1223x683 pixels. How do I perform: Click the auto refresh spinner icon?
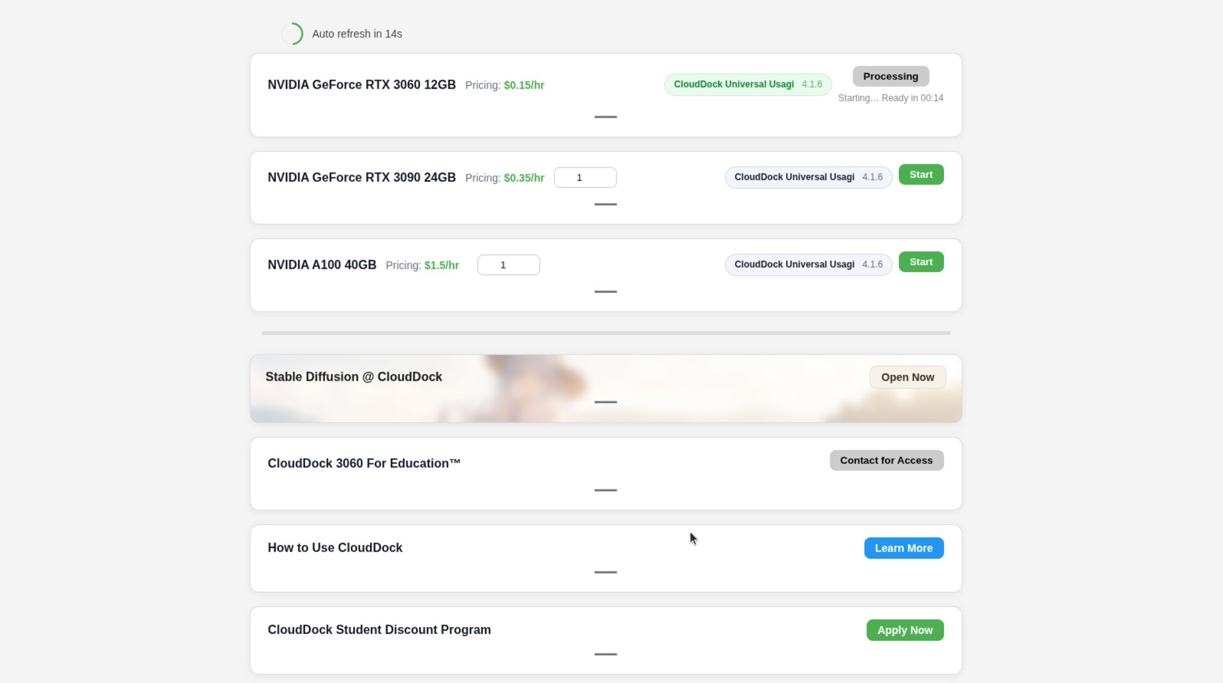[x=292, y=34]
